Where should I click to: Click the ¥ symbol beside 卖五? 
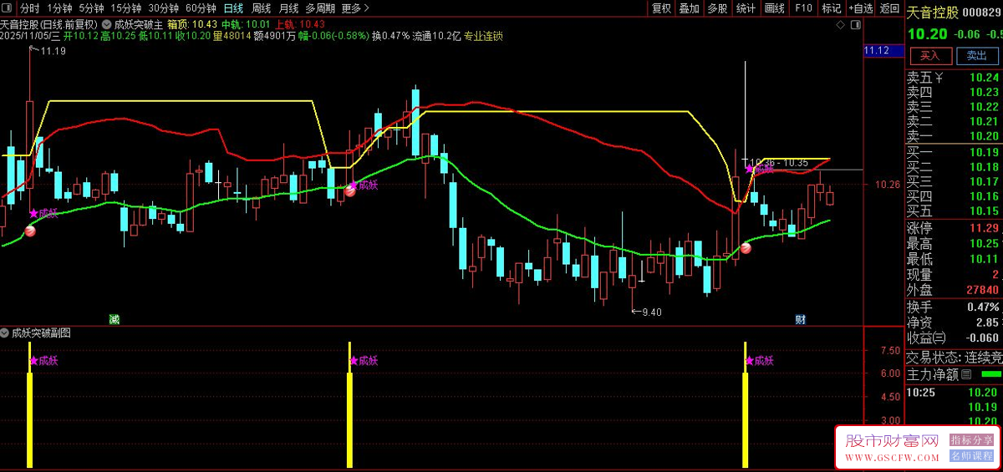[939, 79]
